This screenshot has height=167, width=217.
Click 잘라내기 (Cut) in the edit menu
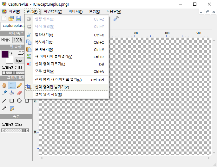coord(44,35)
